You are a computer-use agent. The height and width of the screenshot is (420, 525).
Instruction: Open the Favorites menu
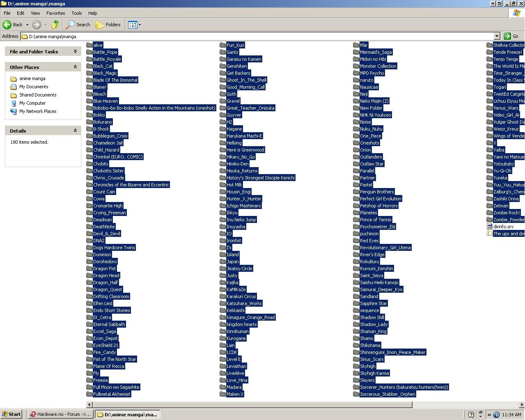[55, 13]
